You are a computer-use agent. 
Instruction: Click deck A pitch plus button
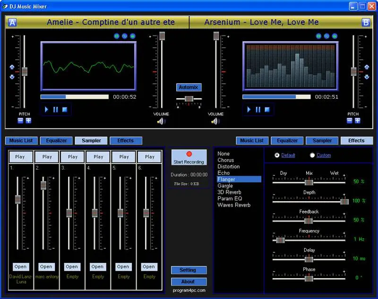pos(28,120)
